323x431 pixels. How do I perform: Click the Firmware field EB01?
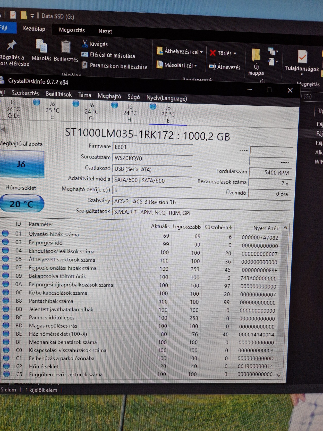(152, 147)
